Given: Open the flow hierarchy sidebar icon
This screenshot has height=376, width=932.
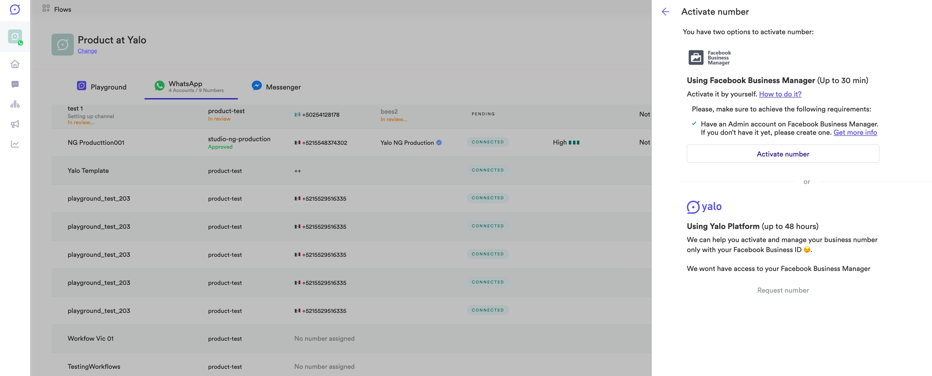Looking at the screenshot, I should click(15, 104).
